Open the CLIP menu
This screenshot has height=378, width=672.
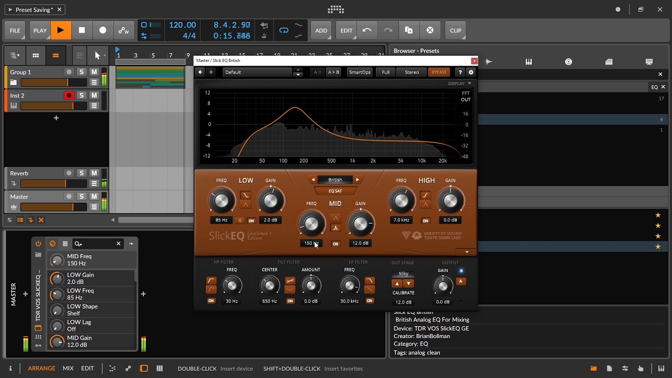(456, 30)
